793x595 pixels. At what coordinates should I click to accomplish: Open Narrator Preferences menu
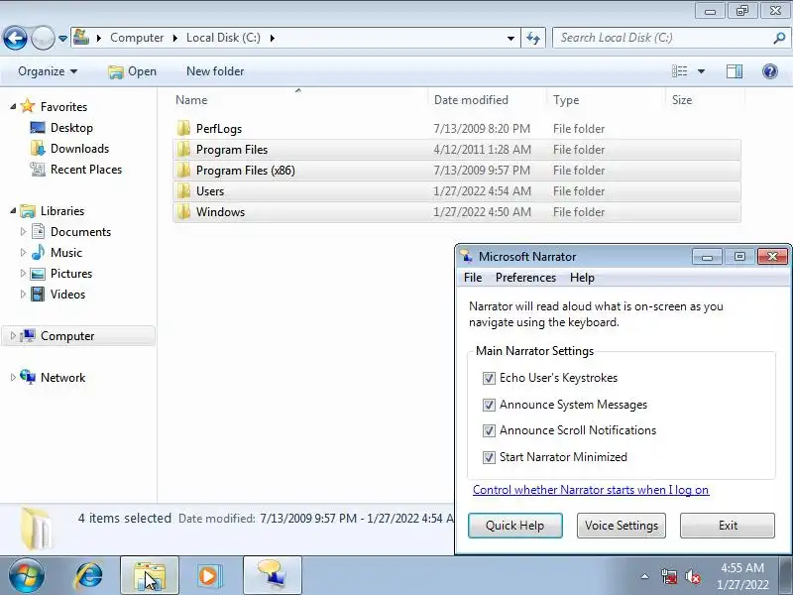(x=525, y=278)
